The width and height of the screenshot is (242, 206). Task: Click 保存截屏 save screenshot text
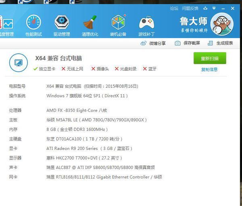coord(192,43)
